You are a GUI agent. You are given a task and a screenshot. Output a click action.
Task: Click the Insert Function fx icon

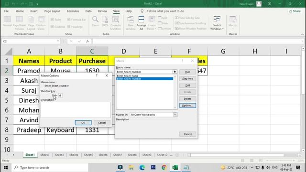(87, 41)
